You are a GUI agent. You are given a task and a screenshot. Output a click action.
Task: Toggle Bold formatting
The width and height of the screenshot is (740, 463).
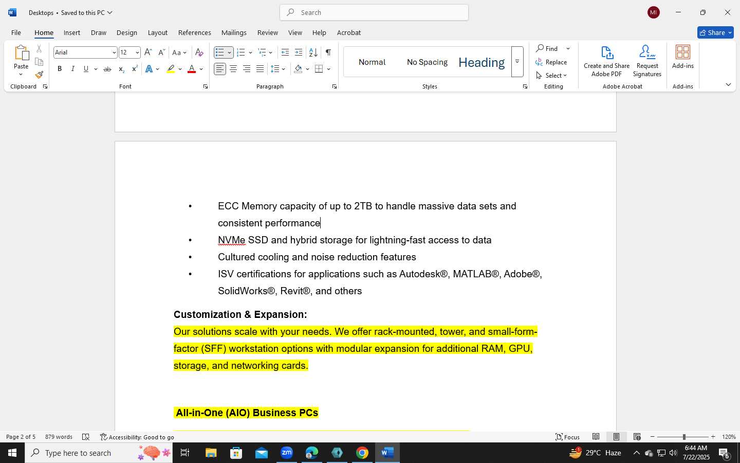(x=60, y=69)
